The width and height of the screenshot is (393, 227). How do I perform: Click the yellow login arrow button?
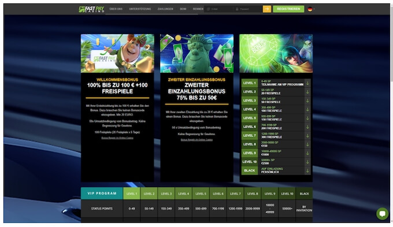pos(266,9)
